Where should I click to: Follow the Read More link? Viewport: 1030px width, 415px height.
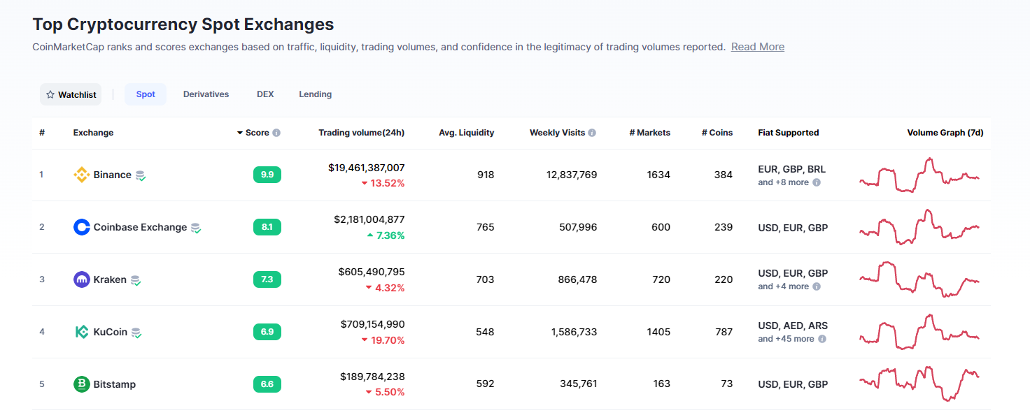coord(758,47)
